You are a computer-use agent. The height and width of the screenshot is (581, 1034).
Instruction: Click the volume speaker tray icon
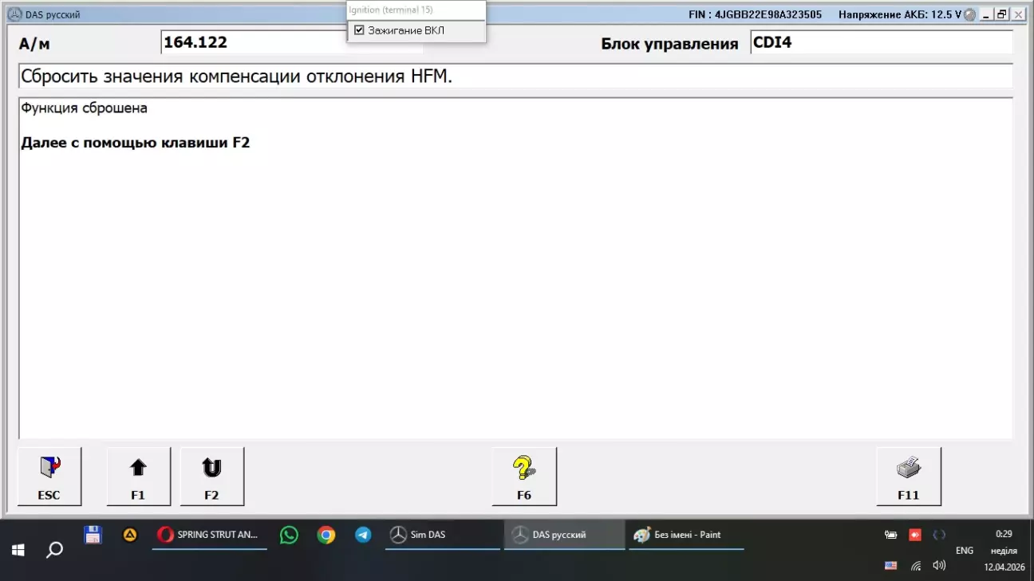[939, 566]
